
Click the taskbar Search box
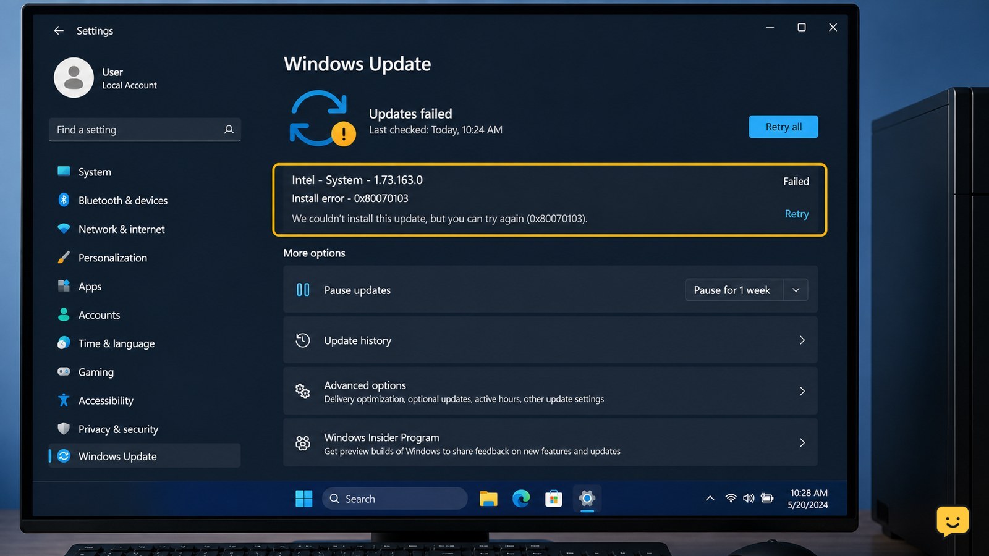pos(394,499)
